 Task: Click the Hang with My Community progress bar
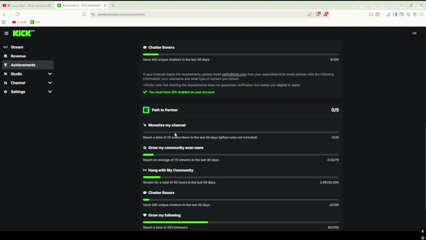click(241, 177)
